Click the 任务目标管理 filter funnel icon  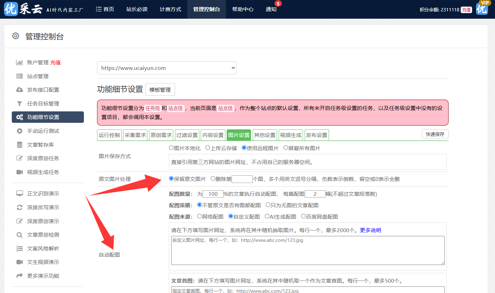[x=19, y=104]
